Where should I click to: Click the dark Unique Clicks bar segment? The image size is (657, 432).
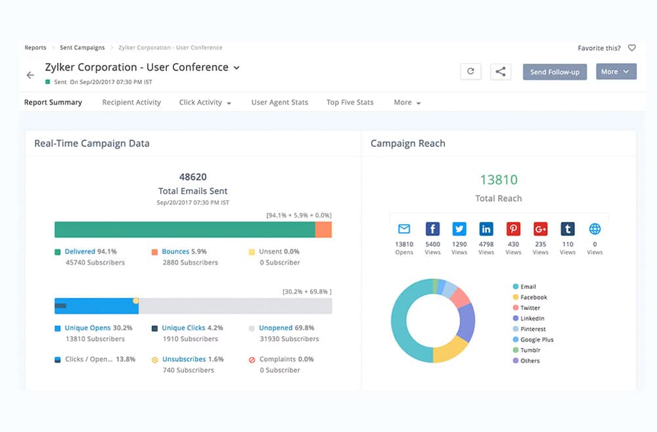click(x=60, y=306)
